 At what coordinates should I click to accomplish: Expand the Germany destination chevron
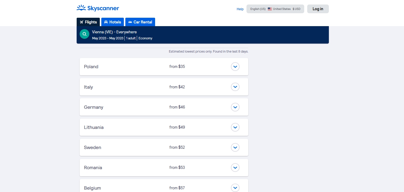pyautogui.click(x=235, y=107)
